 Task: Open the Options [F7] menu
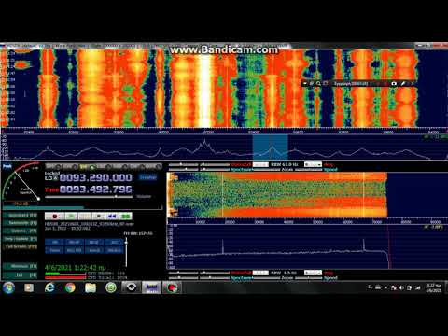point(21,231)
